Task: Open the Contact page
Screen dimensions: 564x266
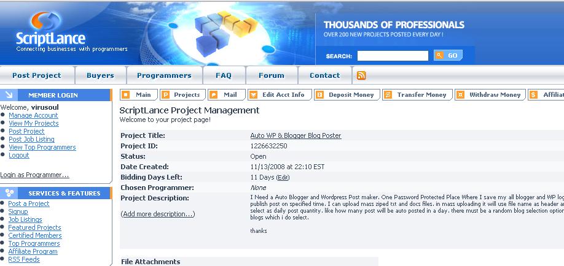Action: pos(325,75)
